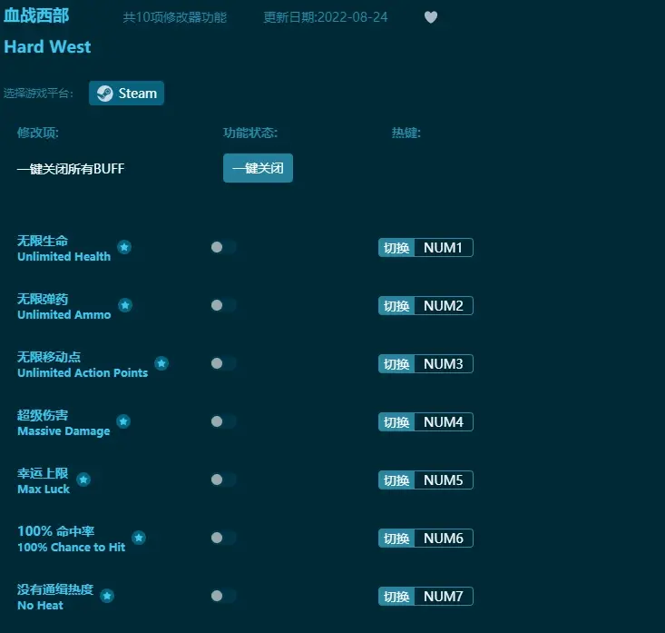Click the heart favorite icon
The height and width of the screenshot is (633, 665).
[x=430, y=17]
